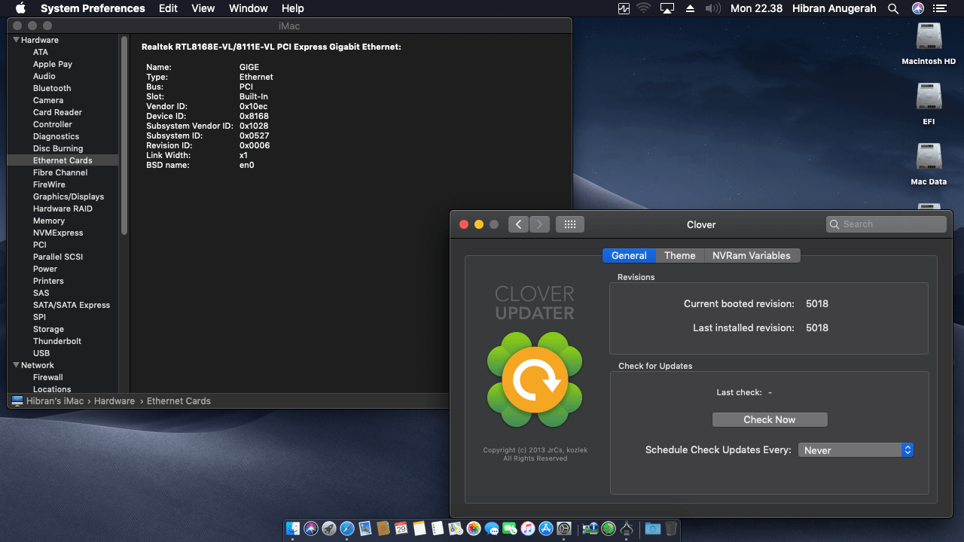The height and width of the screenshot is (542, 964).
Task: Open Finder from the Dock
Action: 294,529
